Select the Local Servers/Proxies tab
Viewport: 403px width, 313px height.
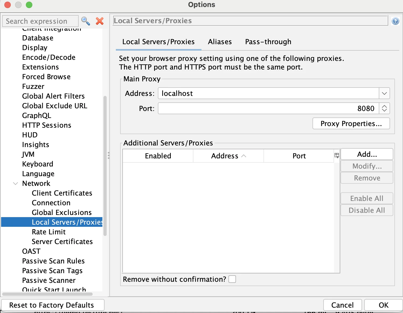pos(158,42)
